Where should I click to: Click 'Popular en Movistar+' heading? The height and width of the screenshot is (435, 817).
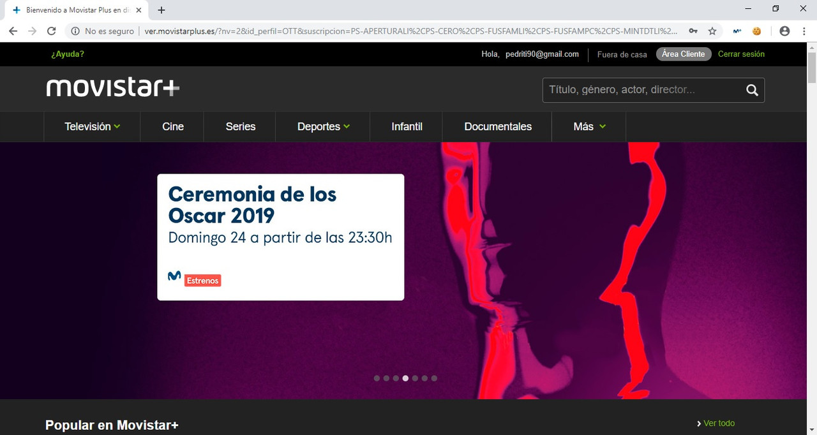(x=112, y=425)
